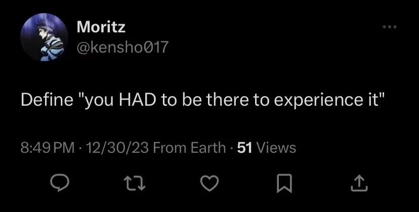419x212 pixels.
Task: Open the three-dot more options menu
Action: coord(390,26)
